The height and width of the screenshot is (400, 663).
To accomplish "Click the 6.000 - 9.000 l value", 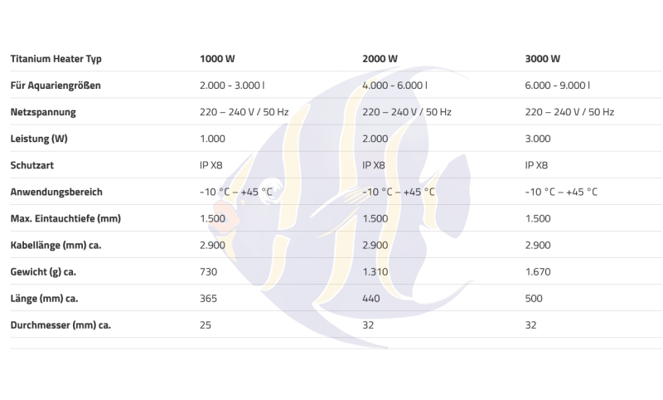I will [557, 85].
